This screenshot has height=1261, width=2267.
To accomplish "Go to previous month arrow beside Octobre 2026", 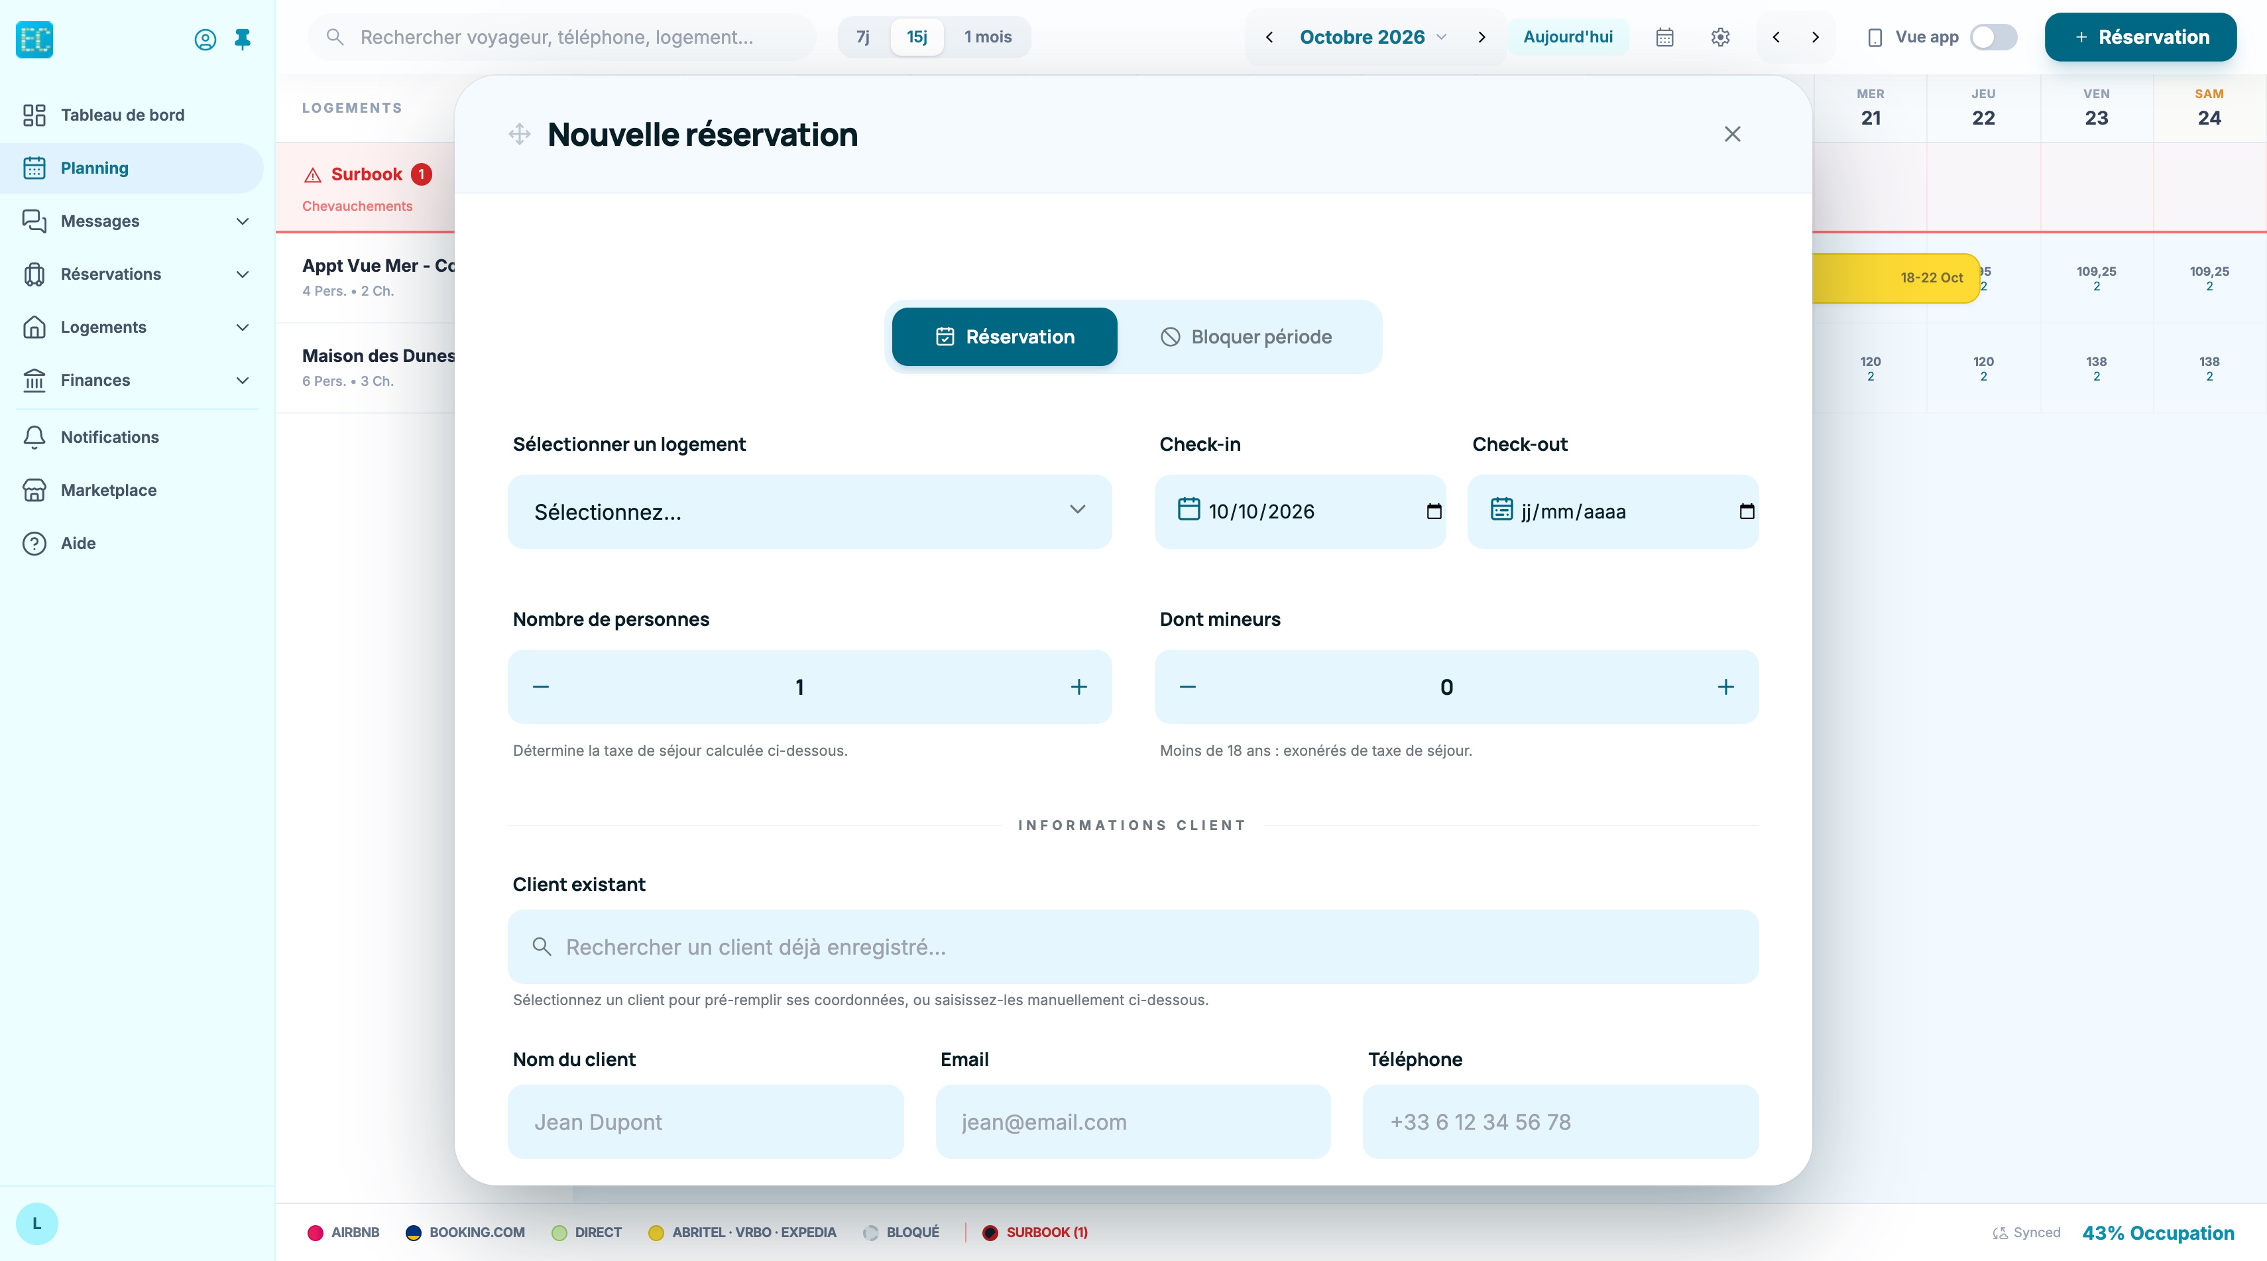I will click(x=1269, y=37).
